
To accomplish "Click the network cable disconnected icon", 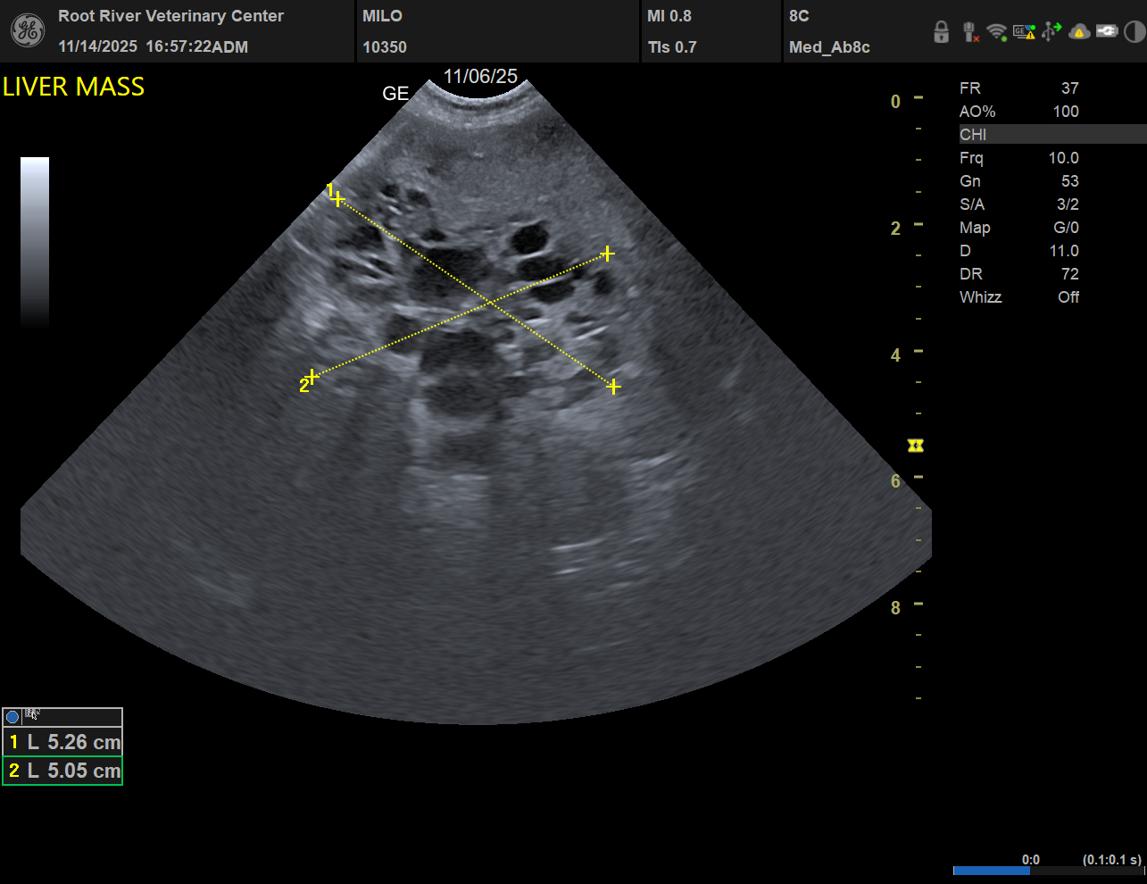I will coord(970,32).
